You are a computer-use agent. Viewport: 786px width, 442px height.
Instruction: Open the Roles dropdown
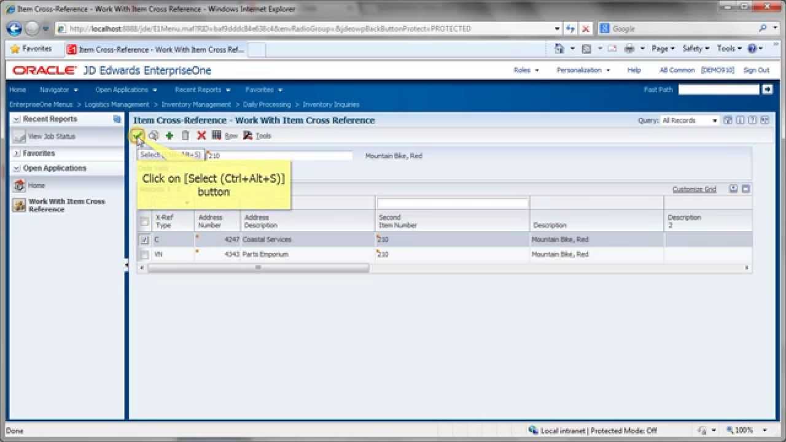tap(526, 70)
